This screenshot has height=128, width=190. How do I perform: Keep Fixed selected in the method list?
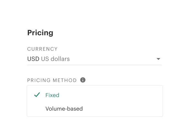tap(95, 95)
